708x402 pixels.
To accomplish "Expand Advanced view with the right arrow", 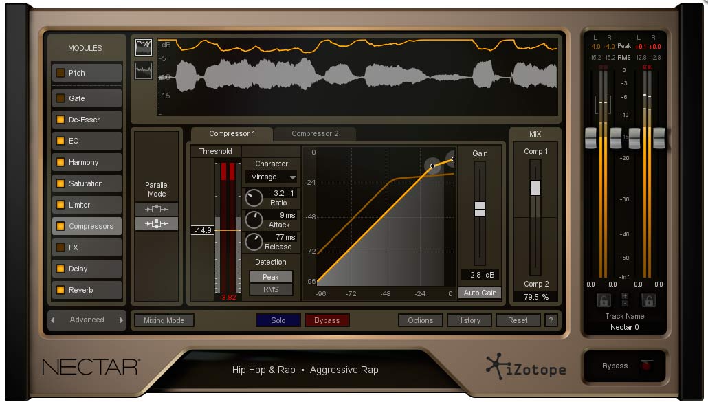I will click(122, 320).
